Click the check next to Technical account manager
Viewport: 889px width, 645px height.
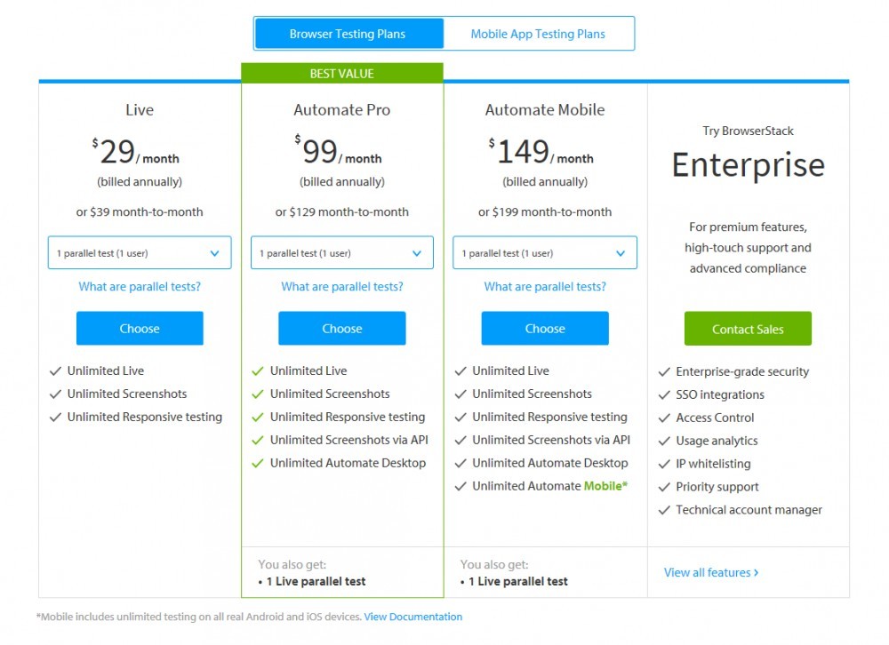663,510
